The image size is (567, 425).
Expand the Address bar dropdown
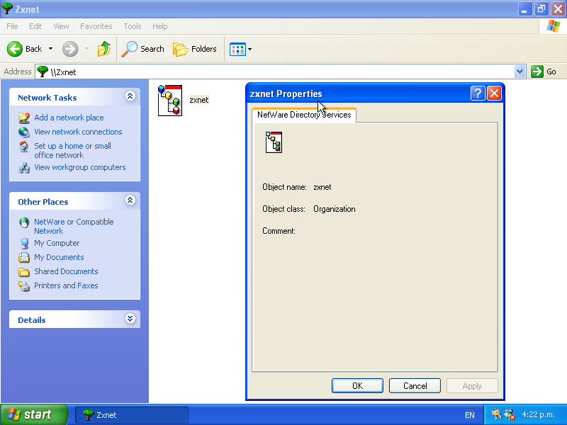coord(520,72)
